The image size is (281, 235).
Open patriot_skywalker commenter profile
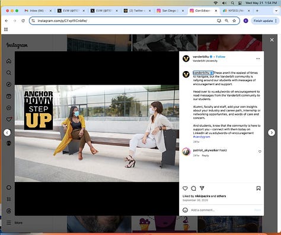pyautogui.click(x=205, y=150)
